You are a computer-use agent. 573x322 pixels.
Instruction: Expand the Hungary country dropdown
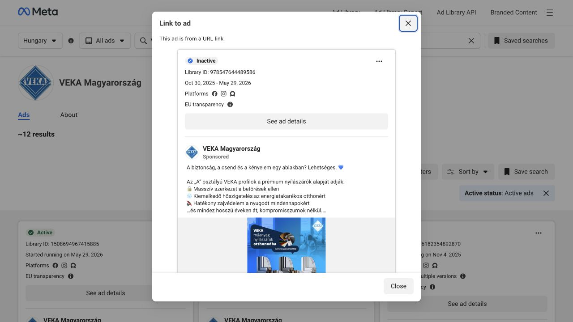[40, 41]
